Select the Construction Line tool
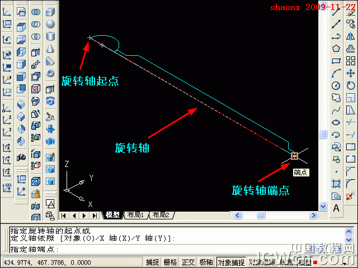Screen dimensions: 358x268 point(336,24)
